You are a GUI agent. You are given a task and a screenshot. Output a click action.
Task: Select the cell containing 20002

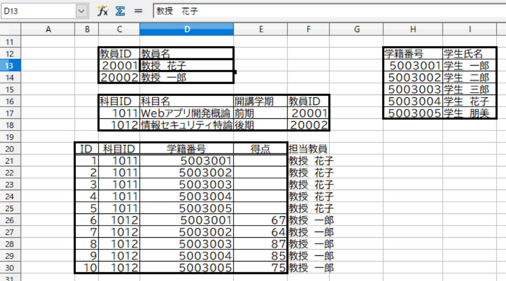[x=119, y=77]
